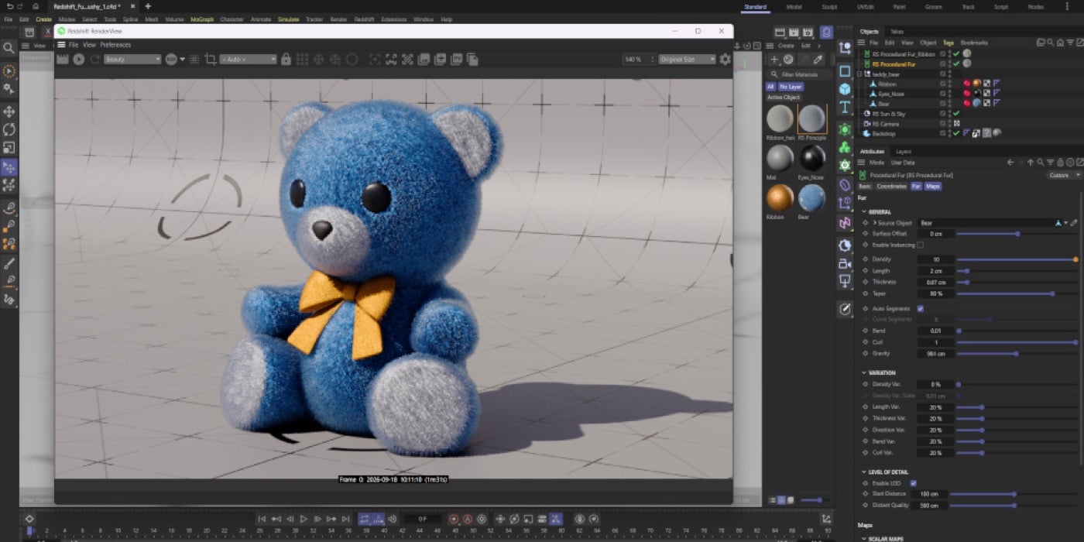
Task: Click Attributes panel back arrow
Action: (1010, 163)
